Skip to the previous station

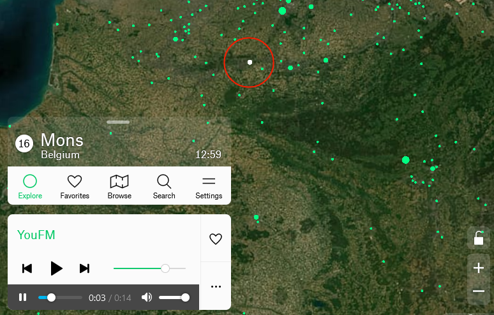click(x=27, y=268)
